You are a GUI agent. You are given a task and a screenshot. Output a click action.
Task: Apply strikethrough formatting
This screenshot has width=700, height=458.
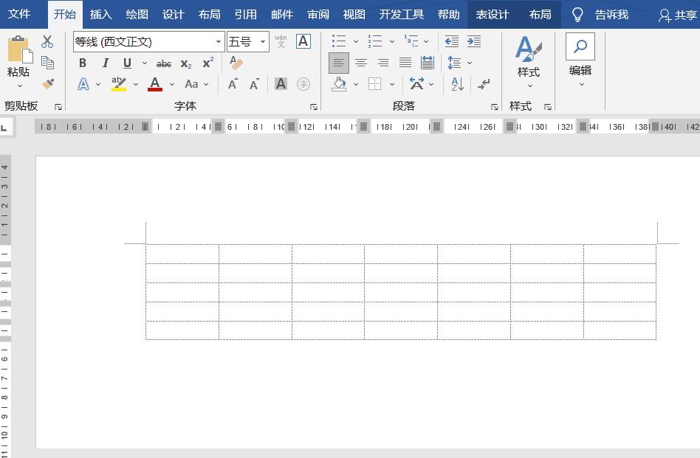[x=163, y=63]
